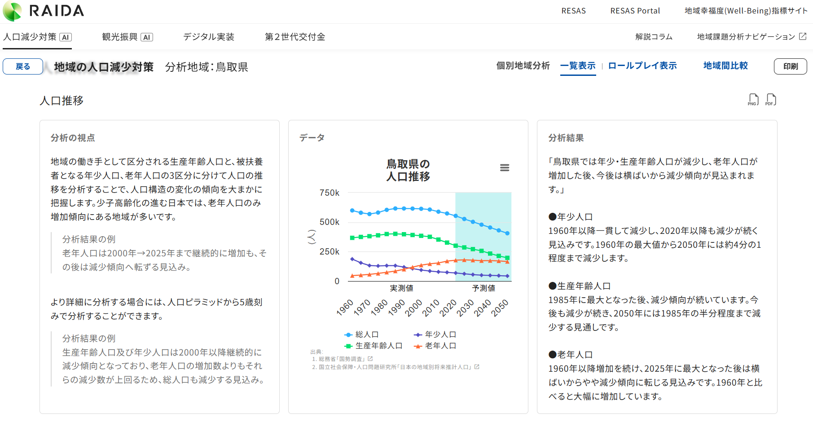Switch to 観光振興 tab
This screenshot has height=422, width=813.
(x=127, y=37)
